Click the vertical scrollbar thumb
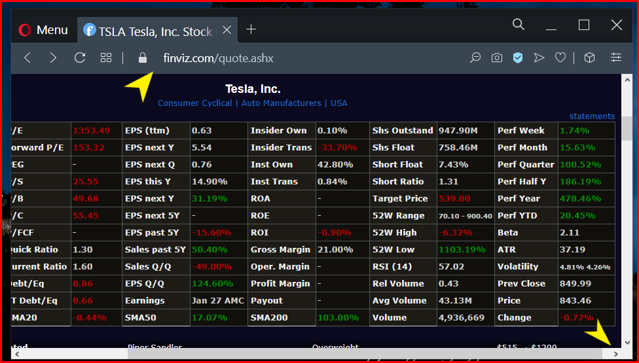Image resolution: width=639 pixels, height=363 pixels. [628, 128]
